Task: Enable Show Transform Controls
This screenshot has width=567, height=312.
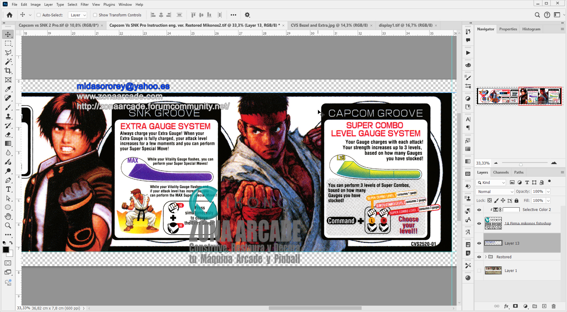Action: pyautogui.click(x=95, y=15)
